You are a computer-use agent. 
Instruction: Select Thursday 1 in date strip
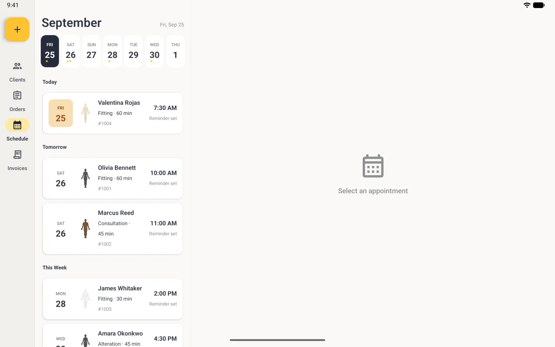pyautogui.click(x=175, y=51)
